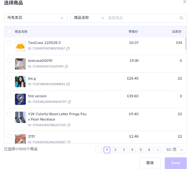Viewport: 191px width, 169px height.
Task: Click the Done button
Action: coord(176,163)
